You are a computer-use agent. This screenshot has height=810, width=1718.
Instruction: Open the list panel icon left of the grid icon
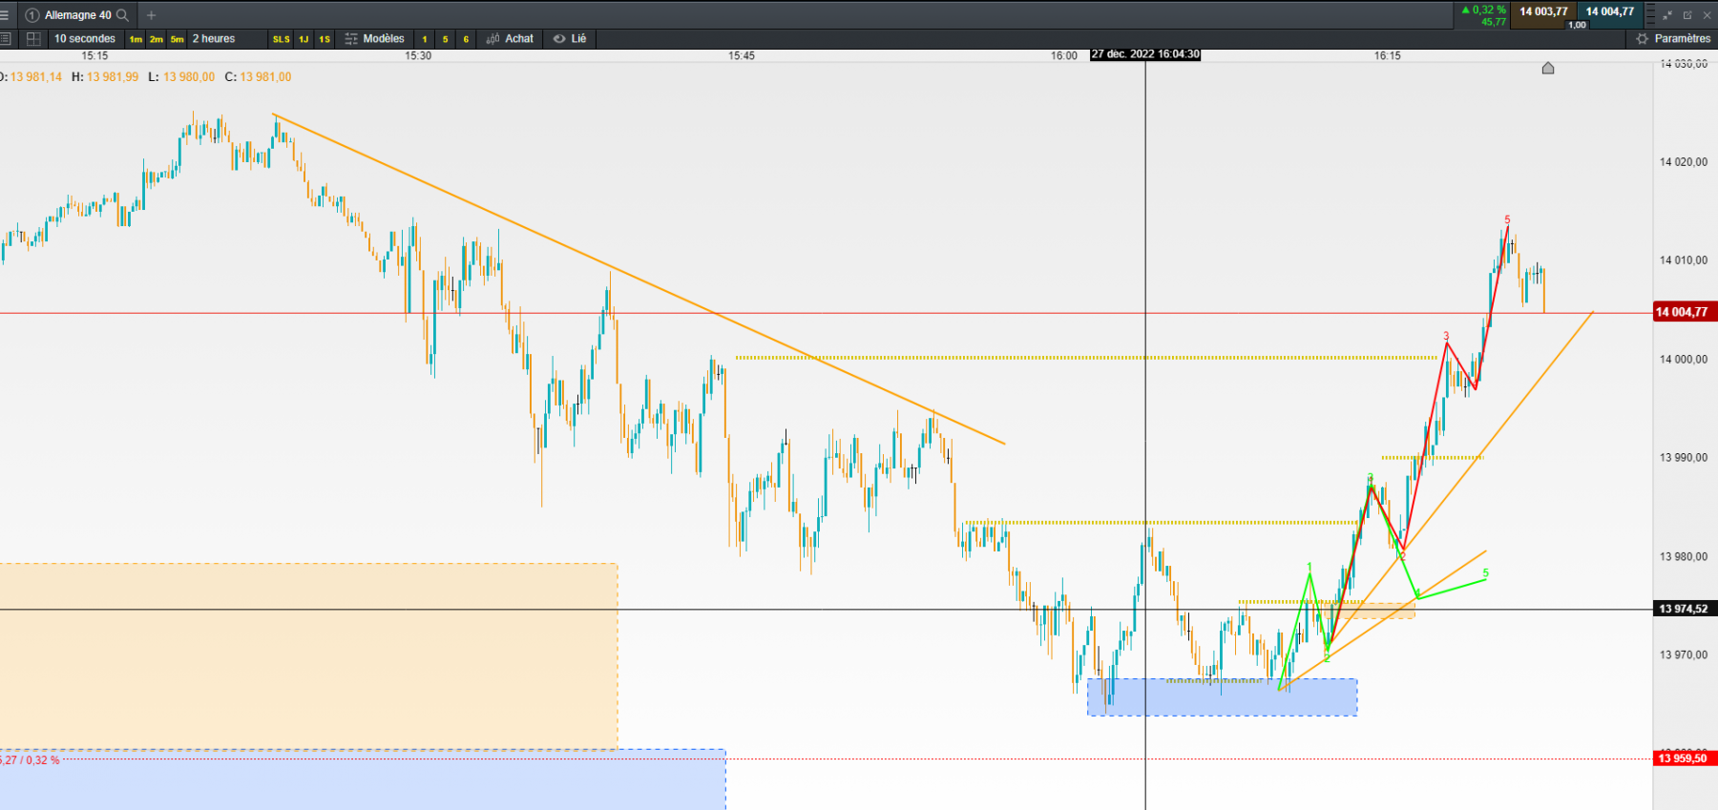(x=6, y=39)
